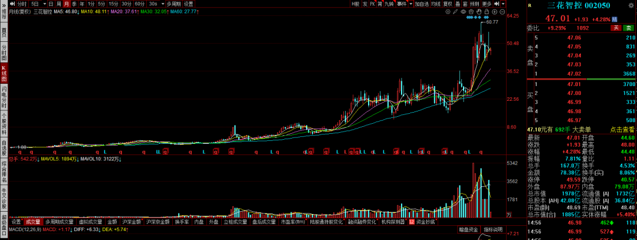Select the 日 daily period
The width and height of the screenshot is (637, 240).
point(51,4)
